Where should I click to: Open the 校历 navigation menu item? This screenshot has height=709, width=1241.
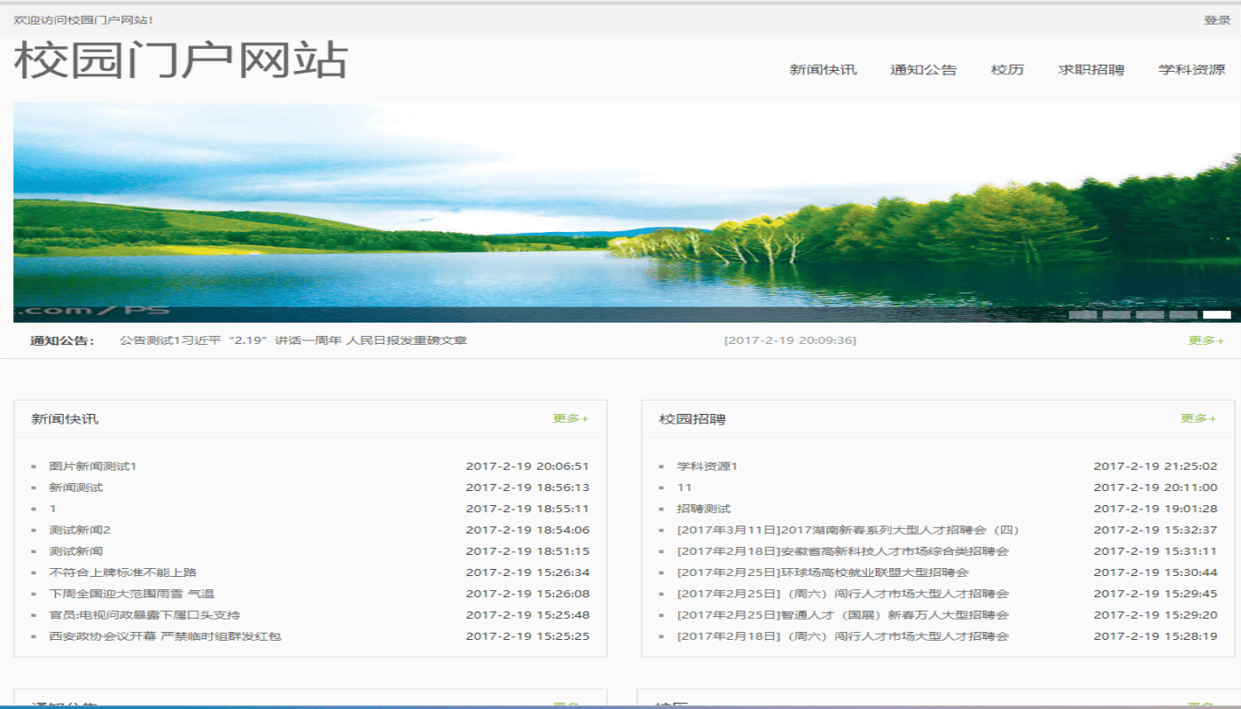(1007, 69)
